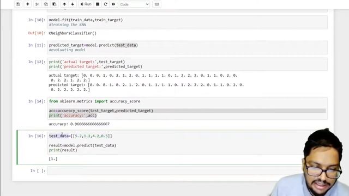Click the In [10] cell prompt
The width and height of the screenshot is (349, 196).
tap(37, 20)
